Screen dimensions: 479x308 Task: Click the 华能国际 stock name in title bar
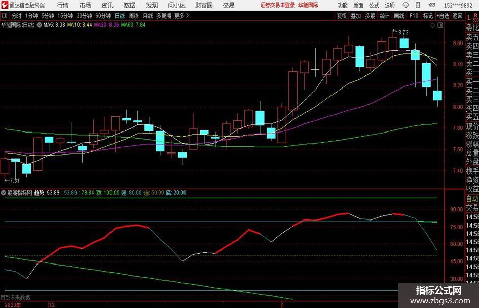(x=308, y=5)
